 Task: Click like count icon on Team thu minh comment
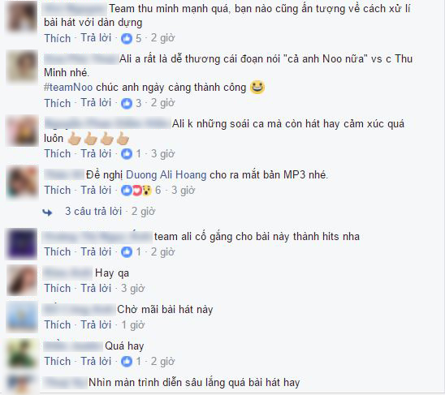[127, 38]
